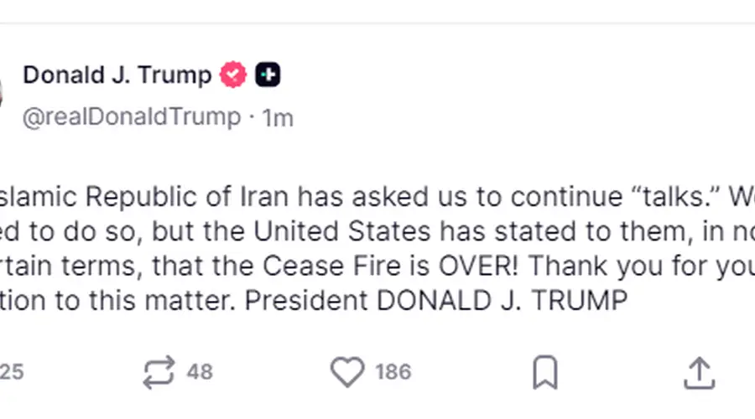Click "President DONALD J. TRUMP" signature text

pos(436,301)
